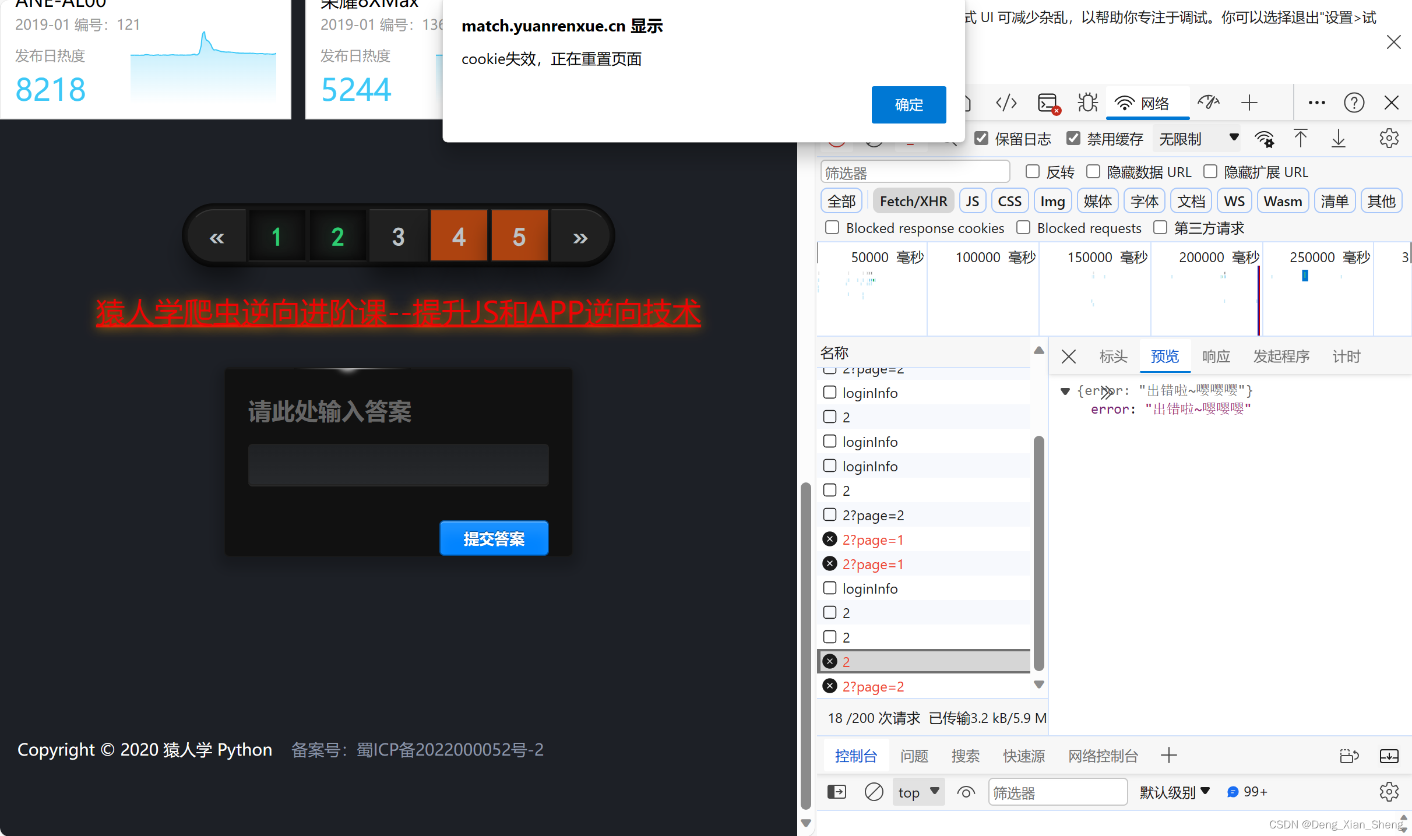Focus the network filter input
The width and height of the screenshot is (1412, 836).
tap(915, 172)
